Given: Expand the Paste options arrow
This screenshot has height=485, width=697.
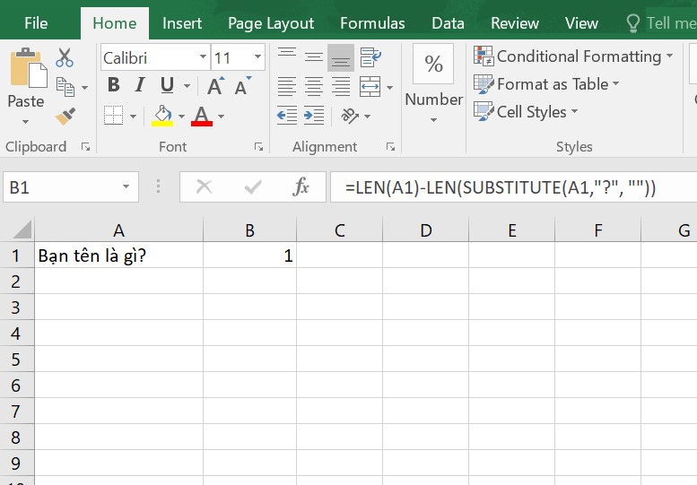Looking at the screenshot, I should point(25,122).
